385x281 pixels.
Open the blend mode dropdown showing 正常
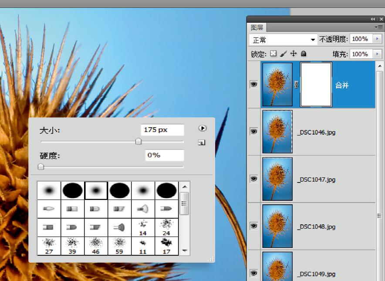point(283,40)
